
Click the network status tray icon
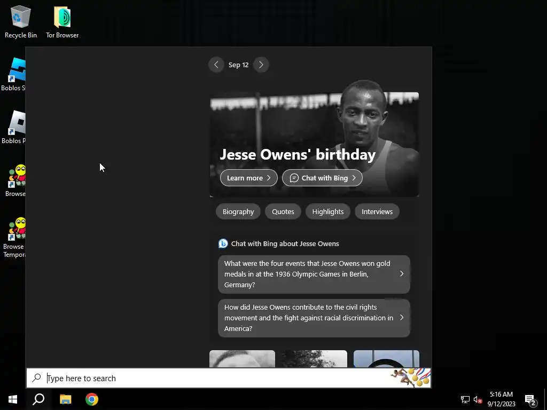click(465, 399)
